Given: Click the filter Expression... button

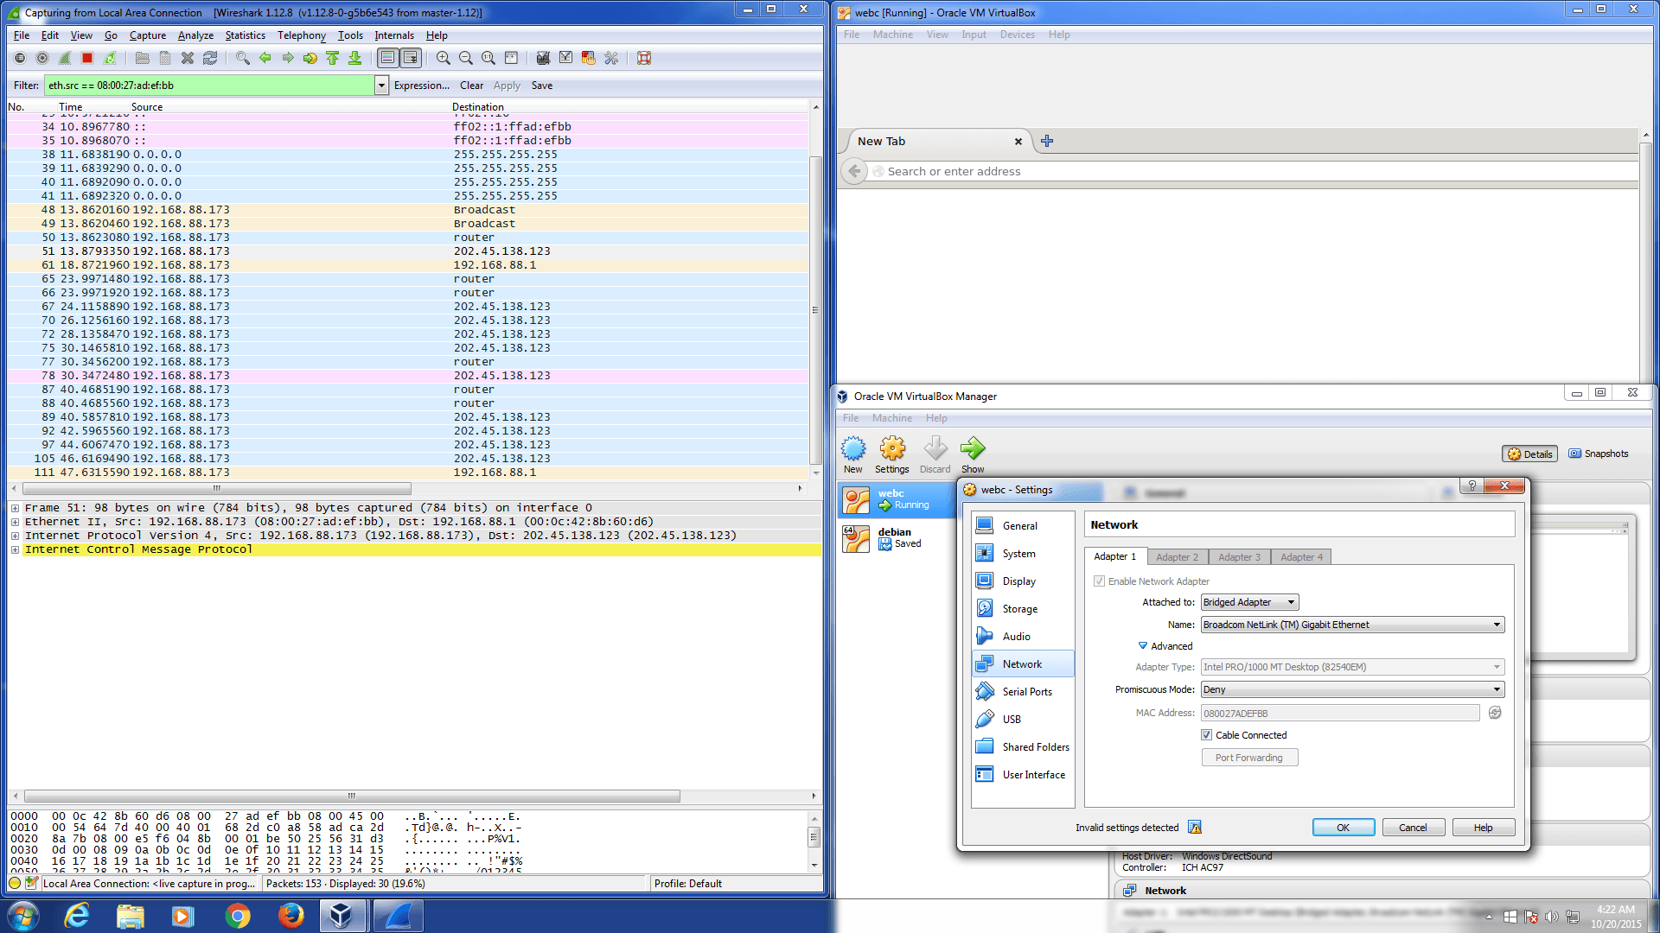Looking at the screenshot, I should (422, 86).
